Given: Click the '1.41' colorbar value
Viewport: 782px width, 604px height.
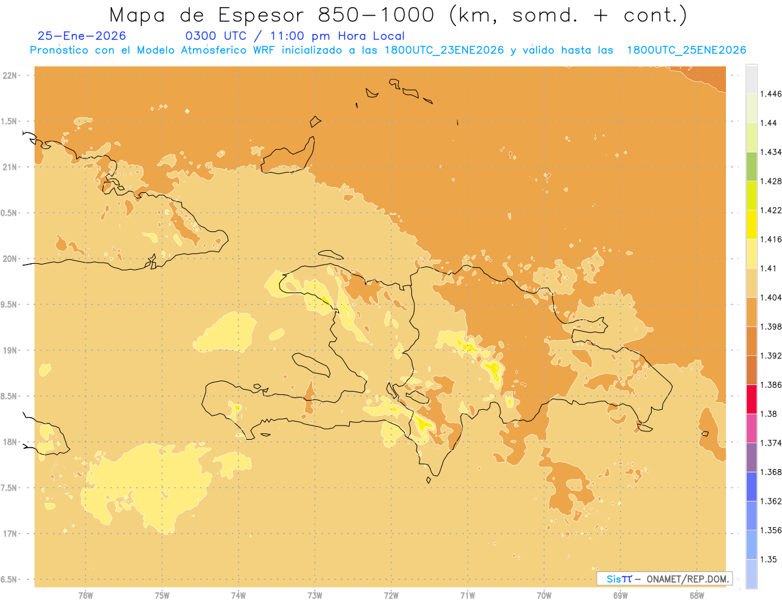Looking at the screenshot, I should coord(769,268).
